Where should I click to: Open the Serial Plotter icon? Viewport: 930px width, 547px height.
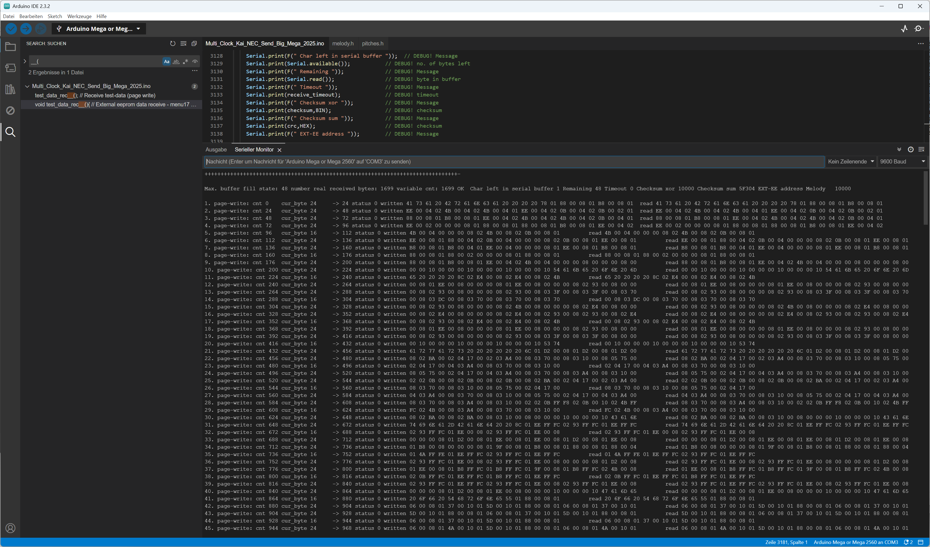[x=904, y=28]
